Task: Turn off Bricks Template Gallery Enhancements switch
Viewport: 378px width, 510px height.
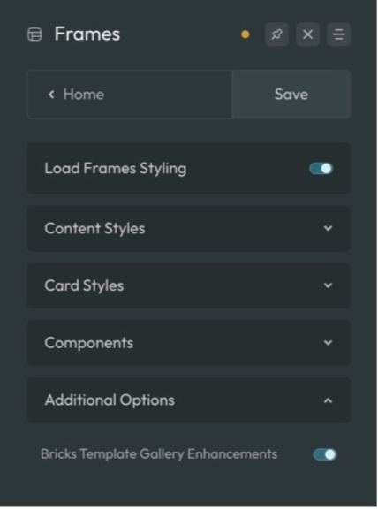Action: (325, 454)
